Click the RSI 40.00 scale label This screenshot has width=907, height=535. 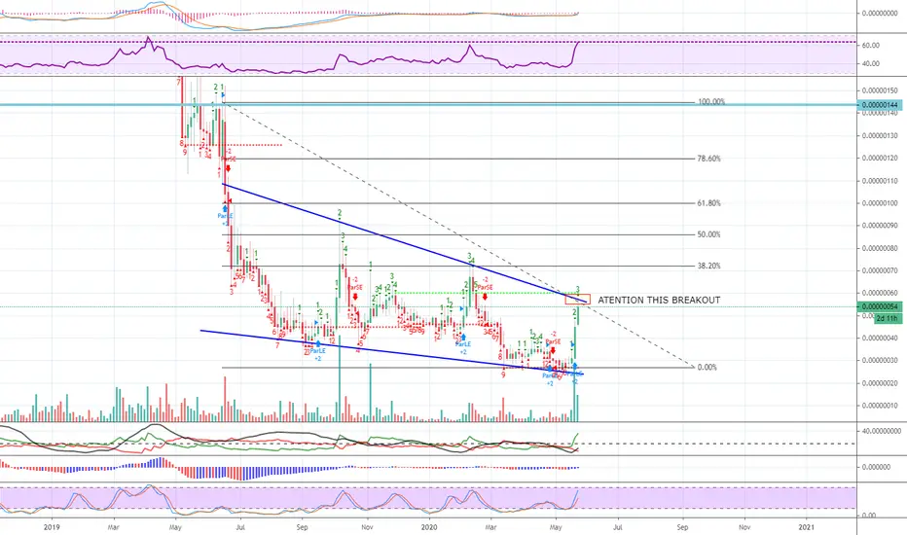[x=871, y=63]
